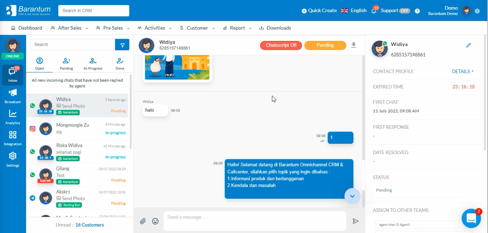
Task: Click the welcome message bubble
Action: [x=289, y=179]
